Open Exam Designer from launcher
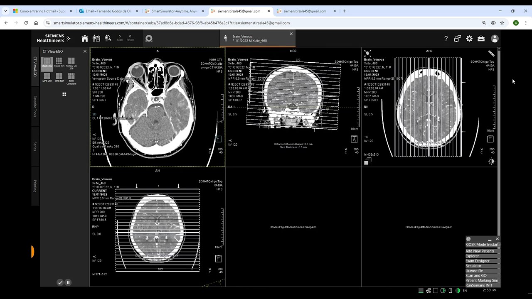This screenshot has height=299, width=532. [483, 261]
